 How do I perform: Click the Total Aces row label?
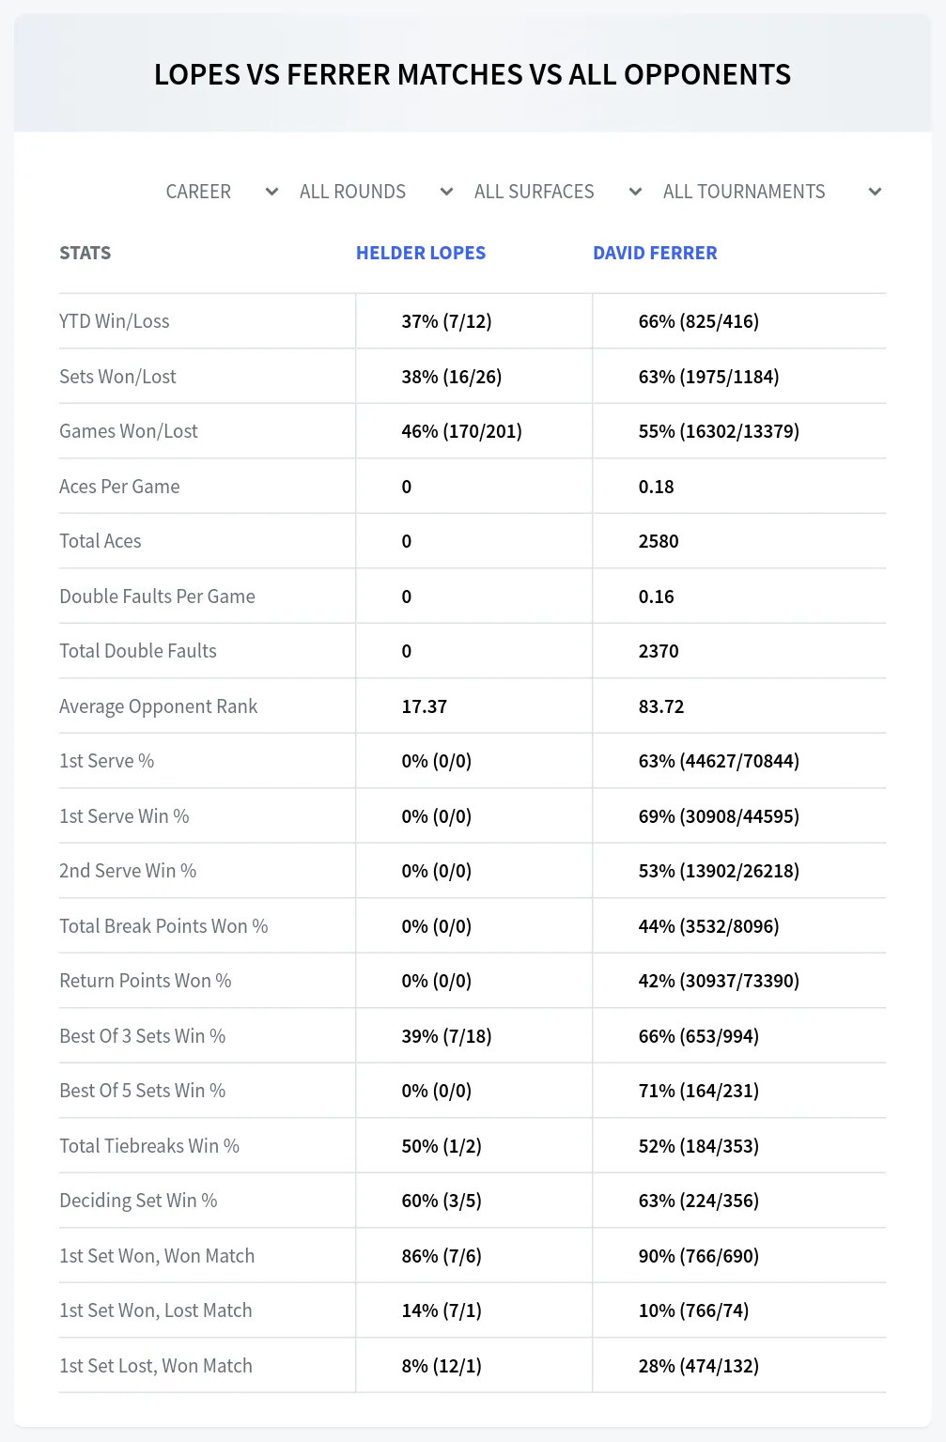click(101, 541)
